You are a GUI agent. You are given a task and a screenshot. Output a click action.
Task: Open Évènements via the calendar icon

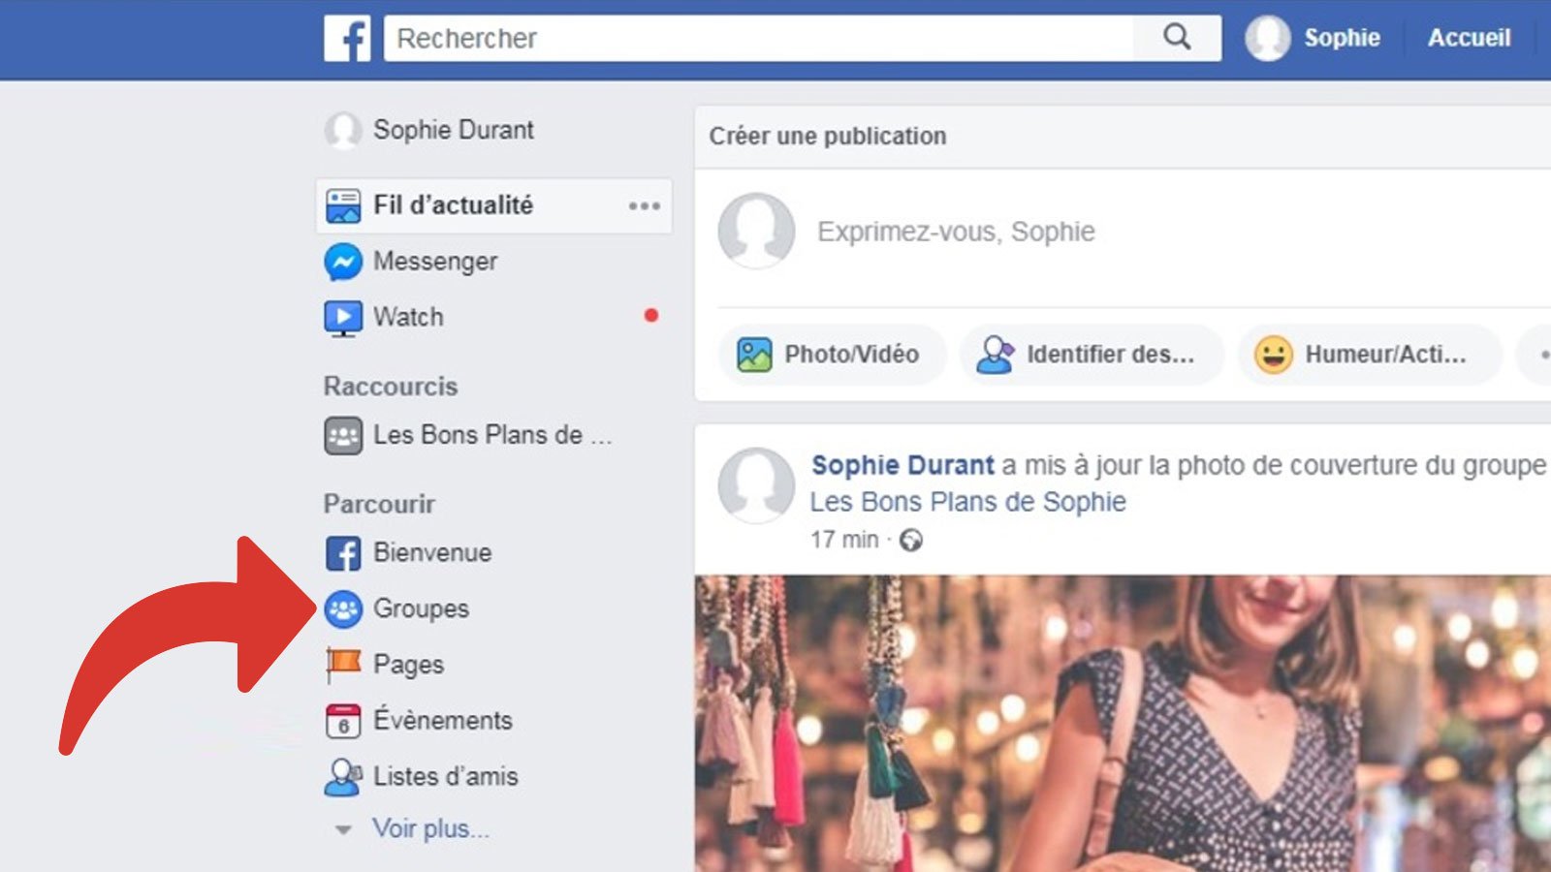443,721
